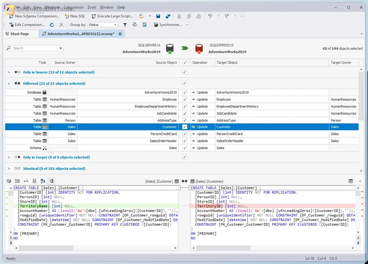Toggle the Only in Target group checkbox
Image resolution: width=368 pixels, height=264 pixels.
pos(184,157)
